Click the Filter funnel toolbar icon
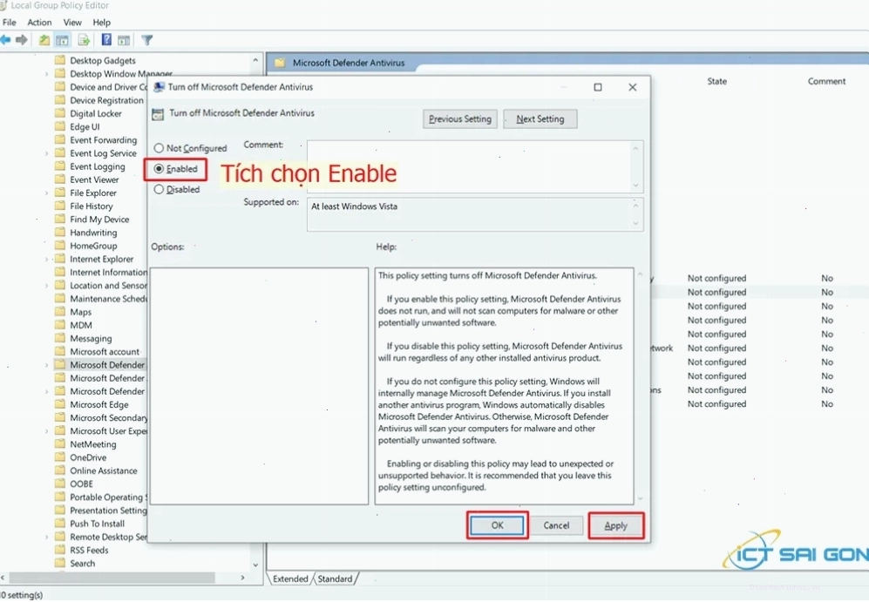Image resolution: width=869 pixels, height=602 pixels. 146,40
